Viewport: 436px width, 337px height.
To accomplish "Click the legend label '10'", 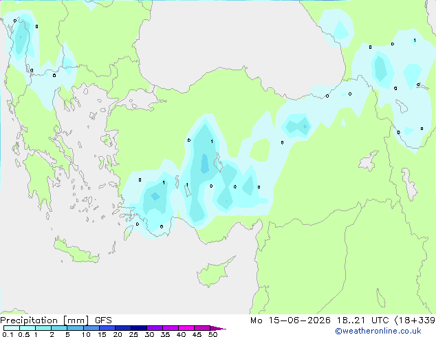I will pyautogui.click(x=86, y=334).
